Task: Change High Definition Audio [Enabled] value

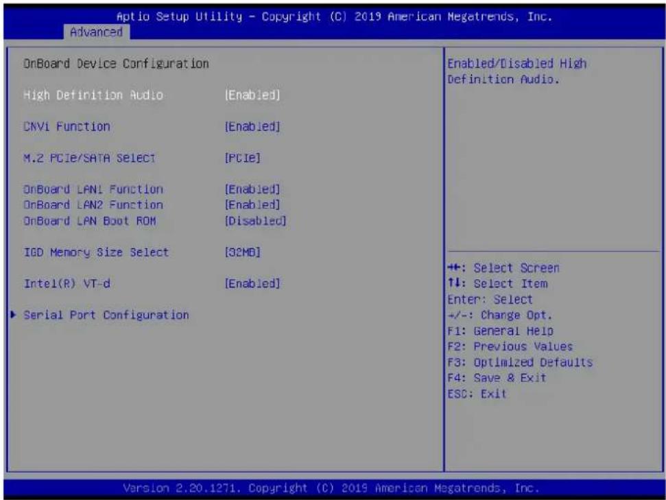Action: click(x=252, y=95)
